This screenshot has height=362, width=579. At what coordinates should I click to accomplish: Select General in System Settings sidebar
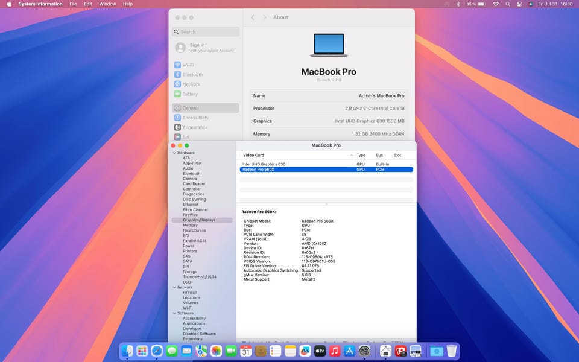tap(205, 108)
